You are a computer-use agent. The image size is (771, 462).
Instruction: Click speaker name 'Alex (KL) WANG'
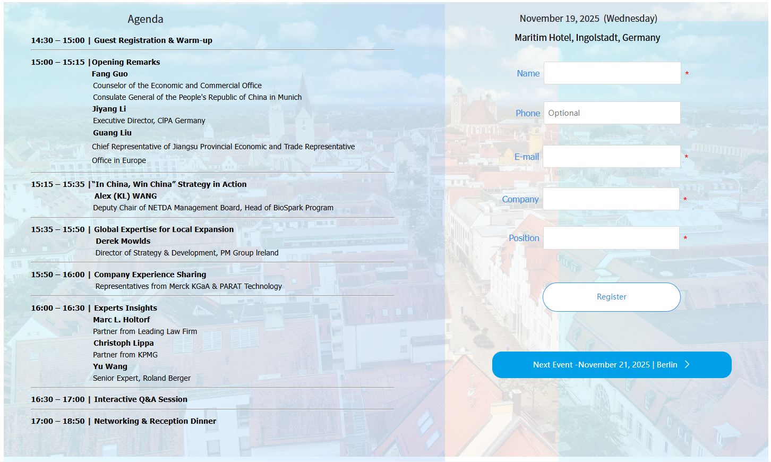(x=125, y=196)
